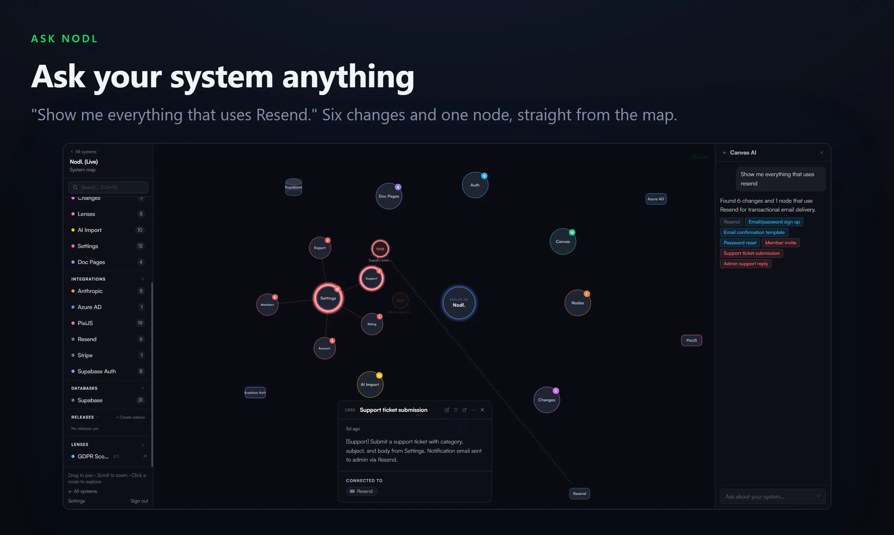The width and height of the screenshot is (894, 535).
Task: Select Azure AD integration in sidebar
Action: pos(108,307)
